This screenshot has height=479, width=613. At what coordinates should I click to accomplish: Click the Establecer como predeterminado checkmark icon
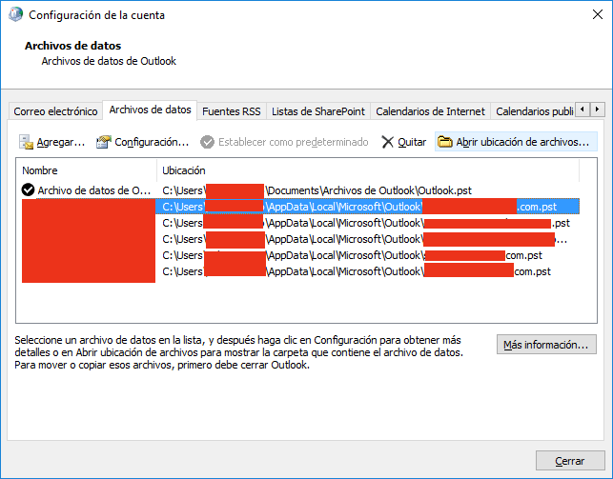tap(207, 142)
